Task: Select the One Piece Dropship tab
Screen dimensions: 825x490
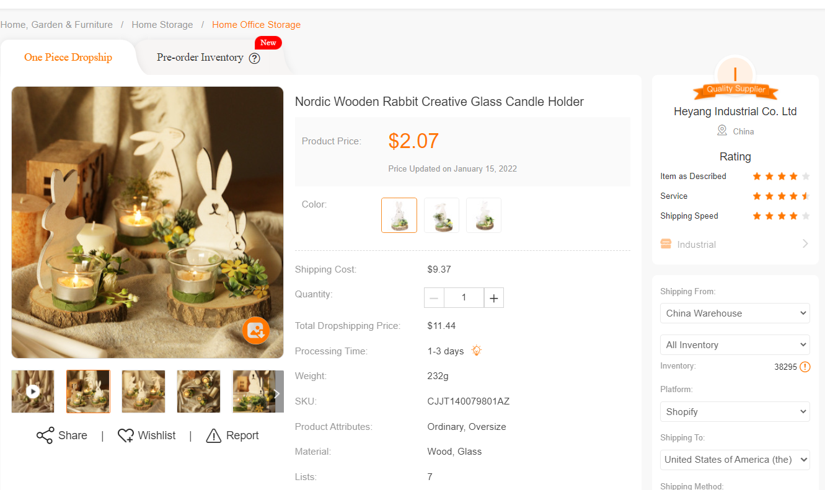Action: point(68,58)
